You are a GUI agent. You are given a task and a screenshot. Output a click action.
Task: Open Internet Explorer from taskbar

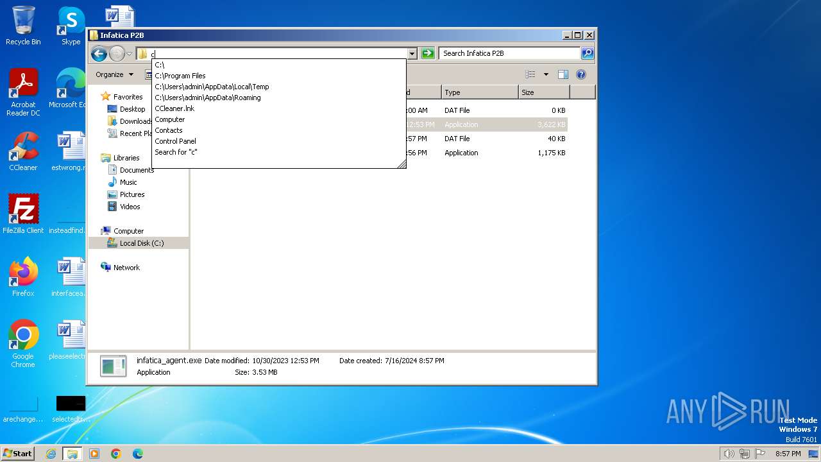click(51, 454)
